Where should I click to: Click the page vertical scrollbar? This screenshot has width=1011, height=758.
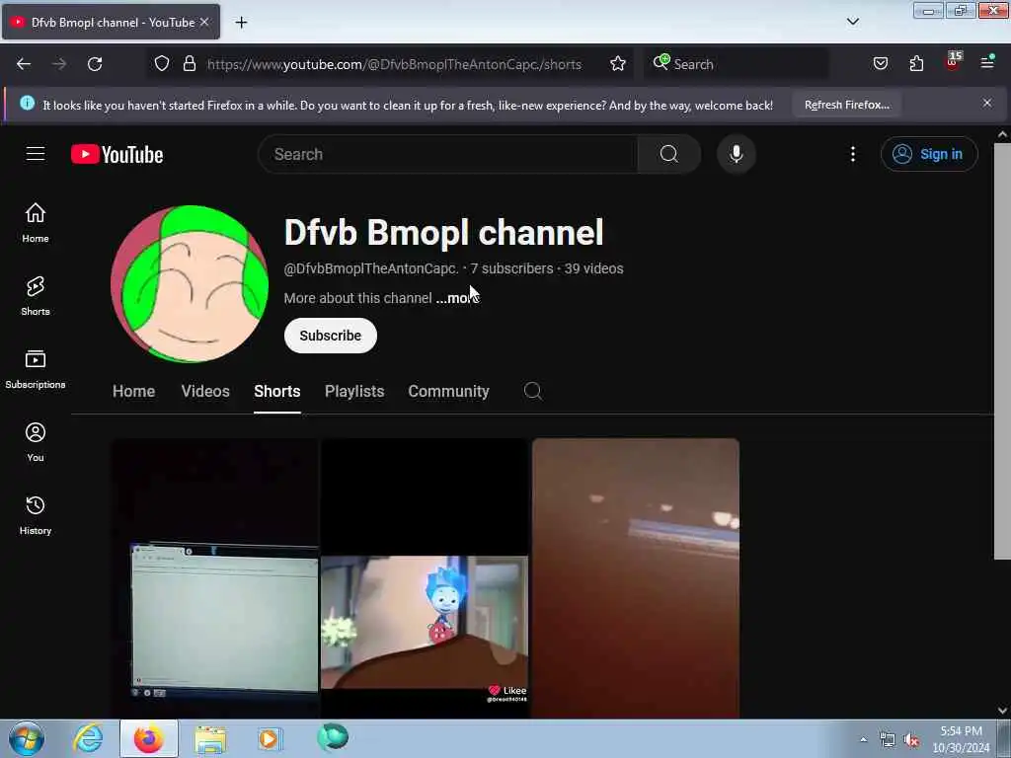point(1002,351)
